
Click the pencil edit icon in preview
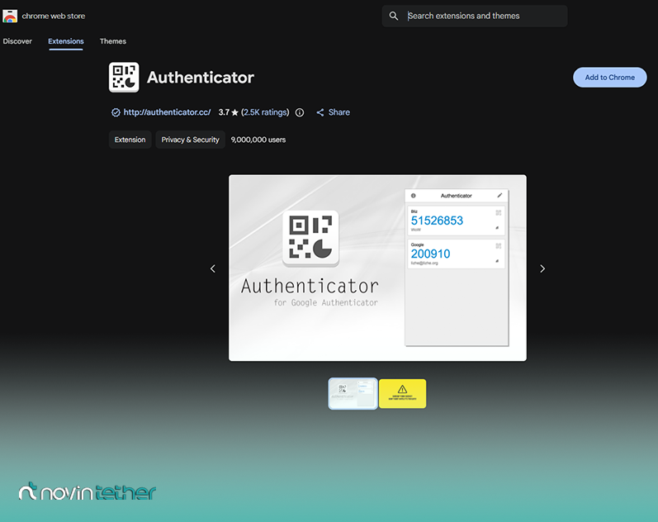(x=499, y=195)
